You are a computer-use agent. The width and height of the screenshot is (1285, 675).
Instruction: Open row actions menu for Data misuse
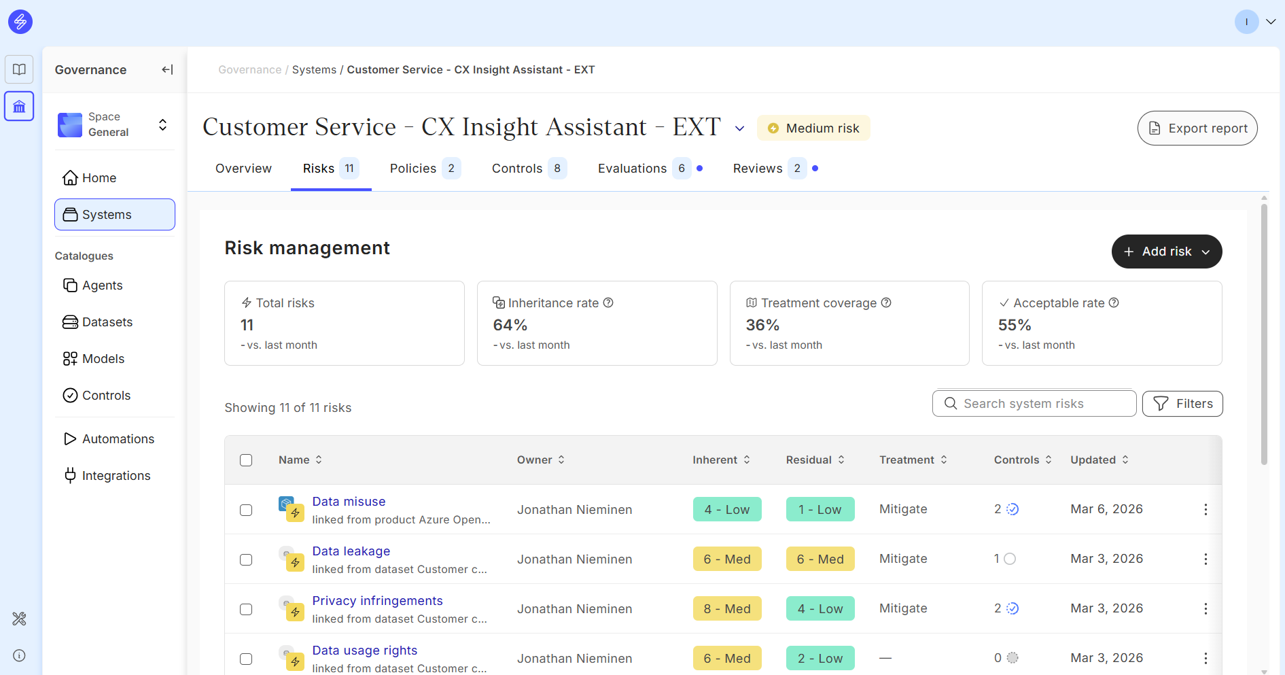(x=1205, y=509)
